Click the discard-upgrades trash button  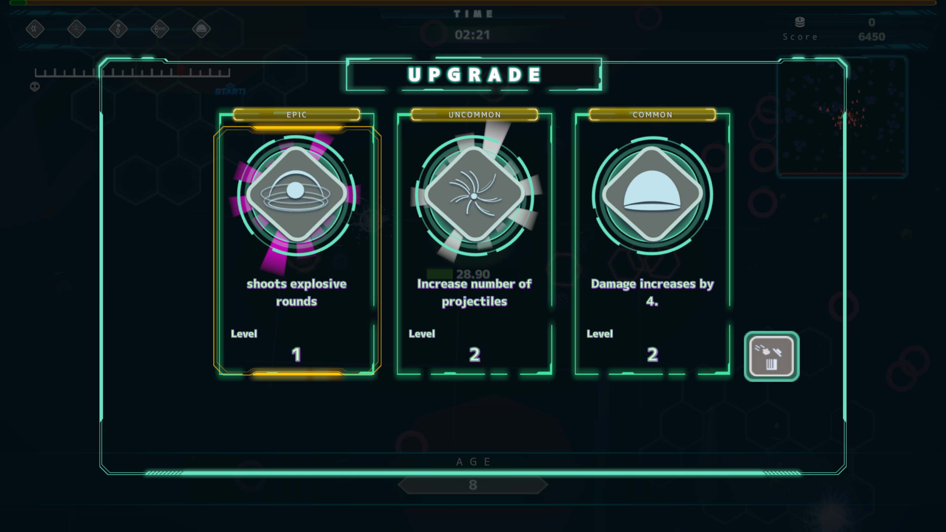(x=772, y=357)
